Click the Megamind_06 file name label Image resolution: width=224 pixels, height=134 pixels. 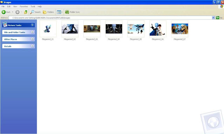point(158,39)
